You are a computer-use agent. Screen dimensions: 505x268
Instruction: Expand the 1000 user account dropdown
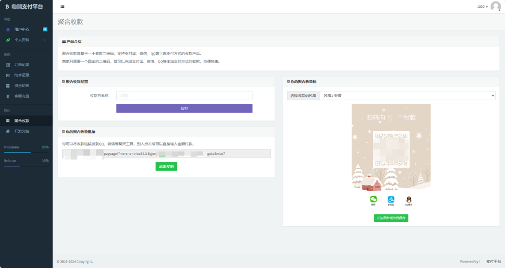pos(482,7)
